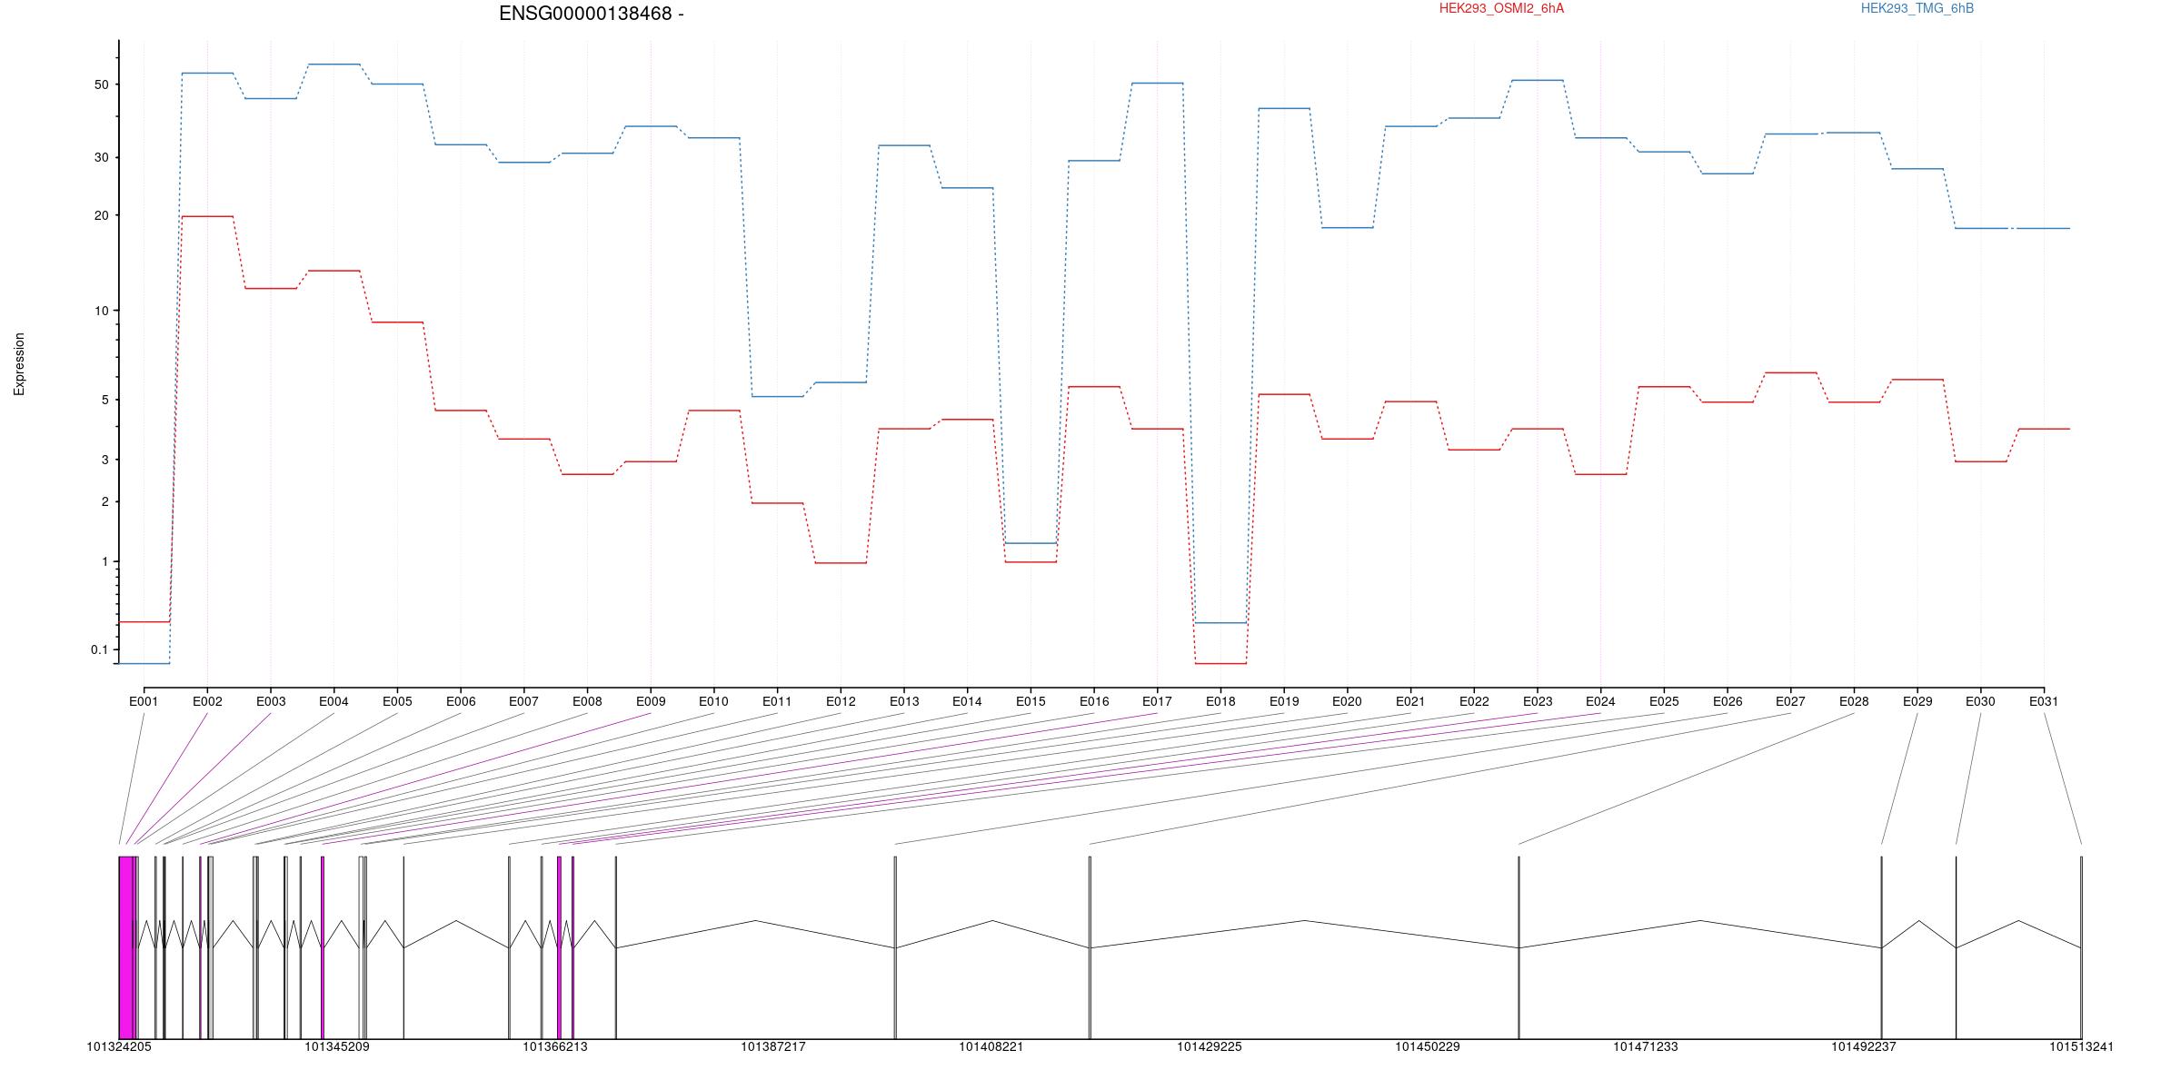Click genomic coordinate 101345209
The width and height of the screenshot is (2181, 1090).
pyautogui.click(x=337, y=1046)
